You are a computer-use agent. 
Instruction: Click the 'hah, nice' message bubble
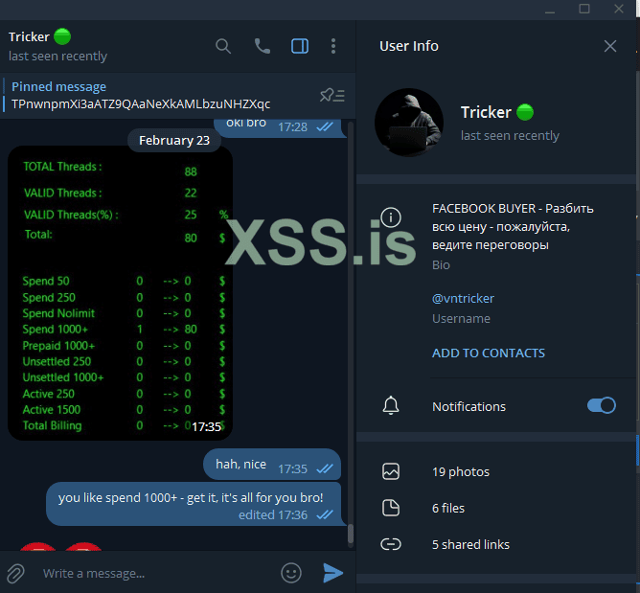(272, 465)
